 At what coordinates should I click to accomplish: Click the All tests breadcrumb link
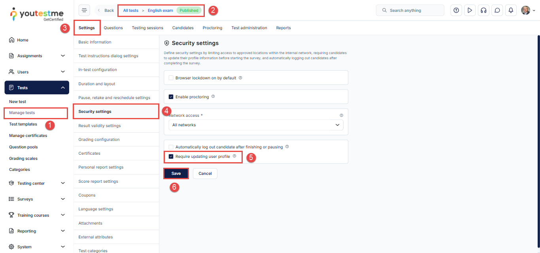[x=130, y=10]
